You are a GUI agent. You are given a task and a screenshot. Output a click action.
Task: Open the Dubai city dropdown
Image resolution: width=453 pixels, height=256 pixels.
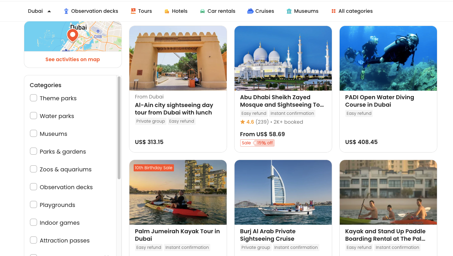tap(39, 11)
